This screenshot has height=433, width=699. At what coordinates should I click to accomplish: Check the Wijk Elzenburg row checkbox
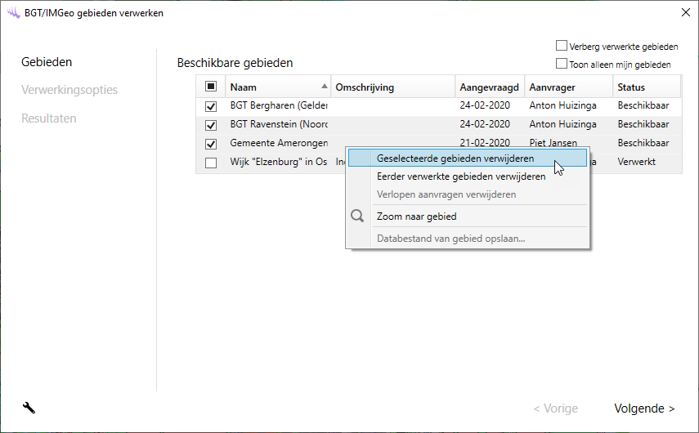tap(211, 163)
